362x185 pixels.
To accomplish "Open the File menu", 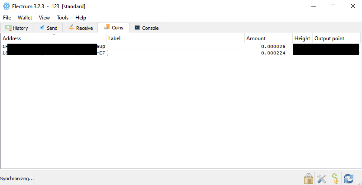I will coord(7,18).
